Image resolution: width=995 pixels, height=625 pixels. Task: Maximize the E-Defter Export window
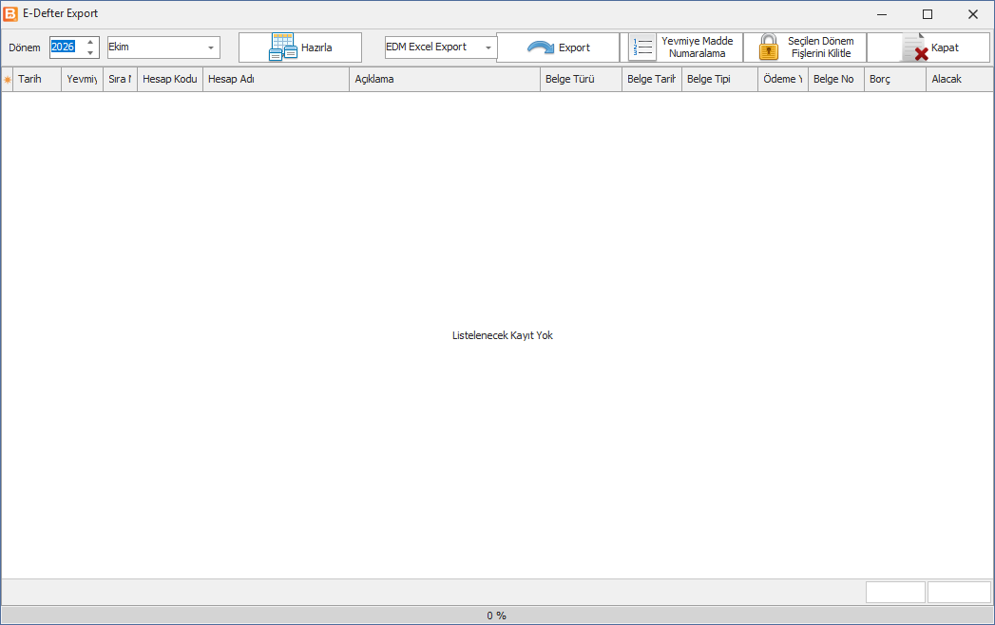[x=928, y=14]
